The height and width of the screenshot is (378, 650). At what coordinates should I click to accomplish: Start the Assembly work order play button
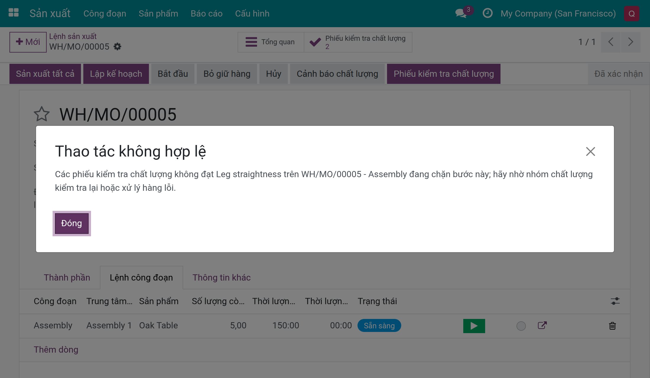(474, 326)
